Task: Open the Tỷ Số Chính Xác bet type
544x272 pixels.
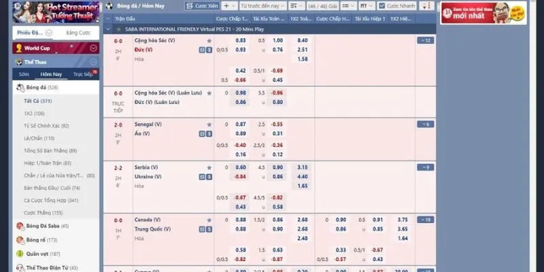Action: [46, 126]
